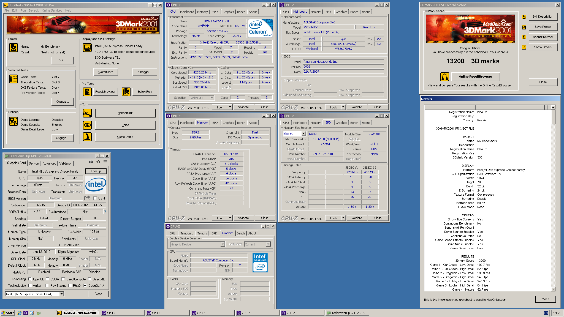Viewport: 564px width, 317px height.
Task: Expand Tools arrow in SPD tab window
Action: [x=343, y=218]
